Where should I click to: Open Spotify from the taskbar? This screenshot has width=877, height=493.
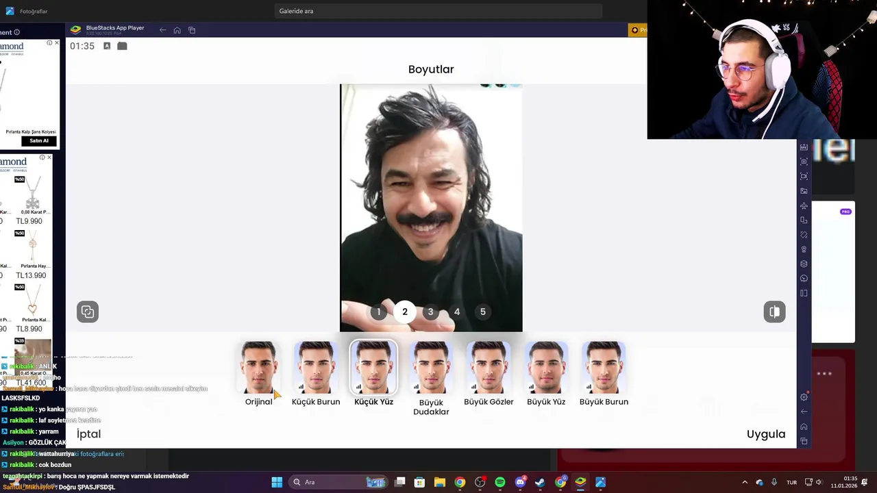point(500,482)
